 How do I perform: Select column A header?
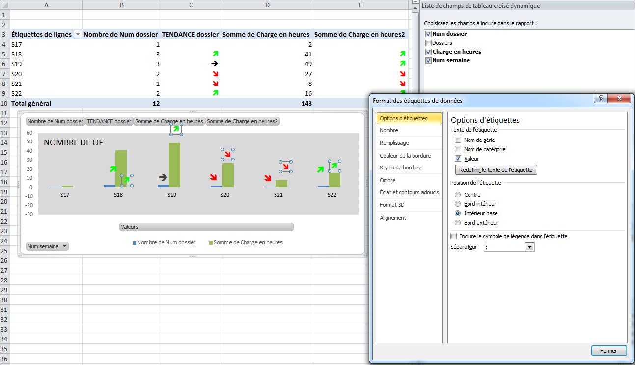click(46, 5)
